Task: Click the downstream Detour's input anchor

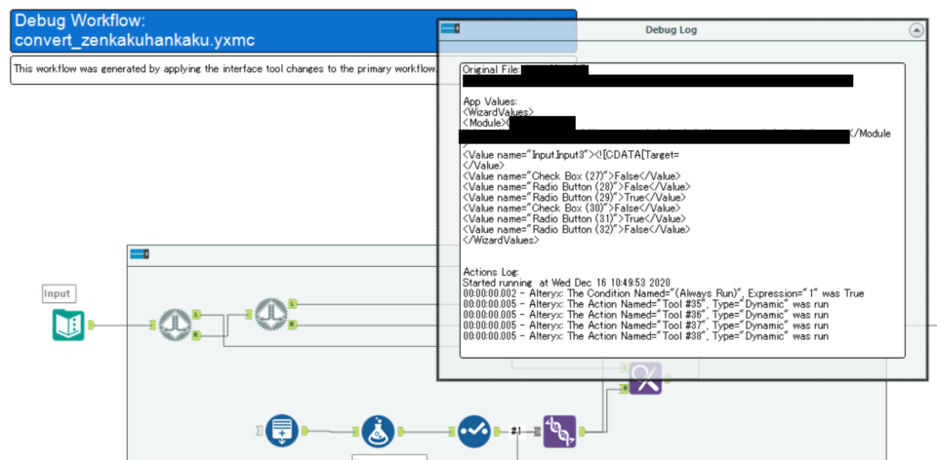Action: click(x=249, y=314)
